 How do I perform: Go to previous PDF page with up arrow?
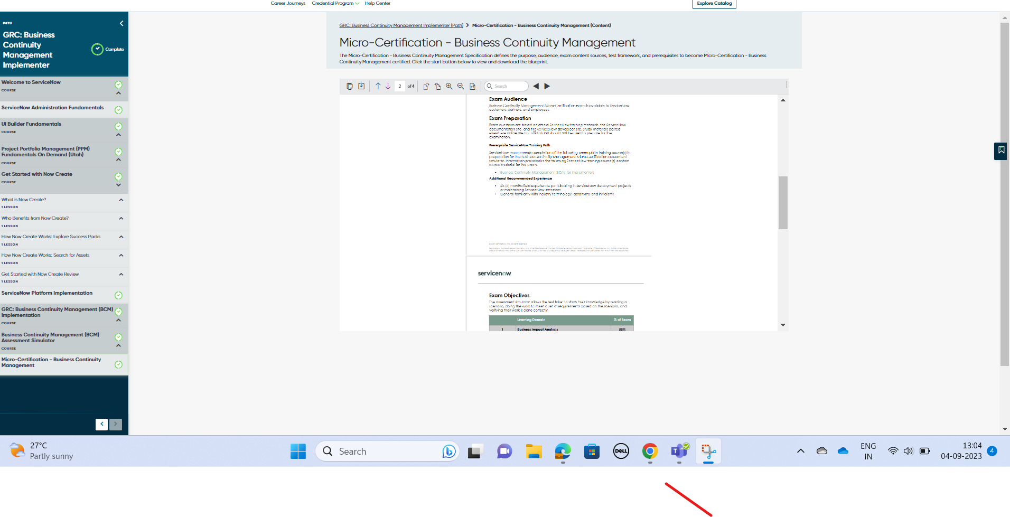click(x=378, y=86)
